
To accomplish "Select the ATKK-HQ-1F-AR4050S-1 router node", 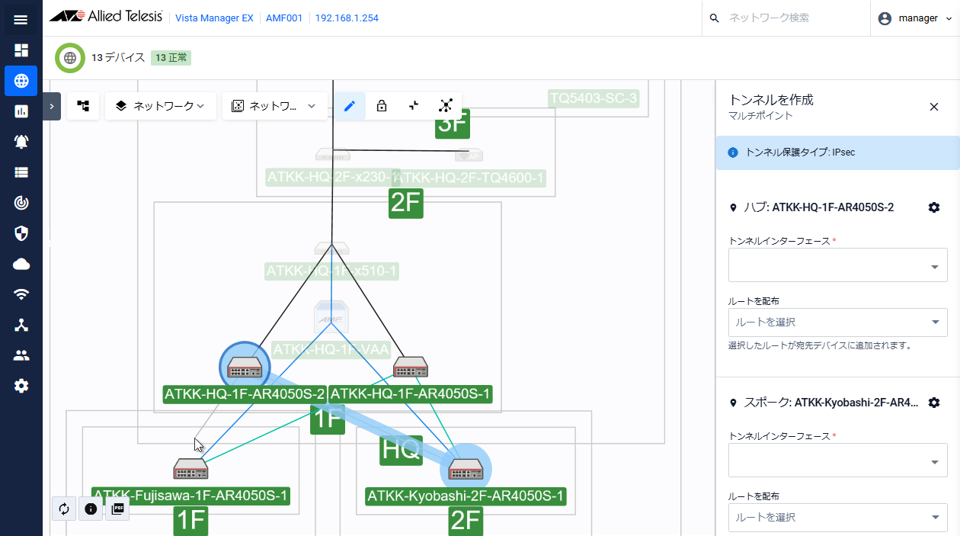I will click(410, 368).
